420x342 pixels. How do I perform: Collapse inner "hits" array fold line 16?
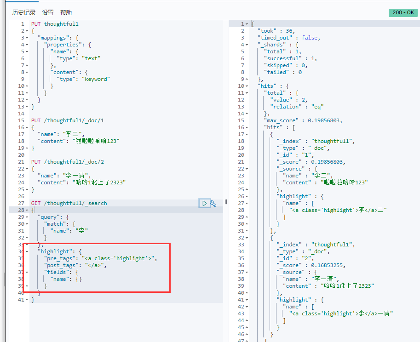tap(247, 128)
